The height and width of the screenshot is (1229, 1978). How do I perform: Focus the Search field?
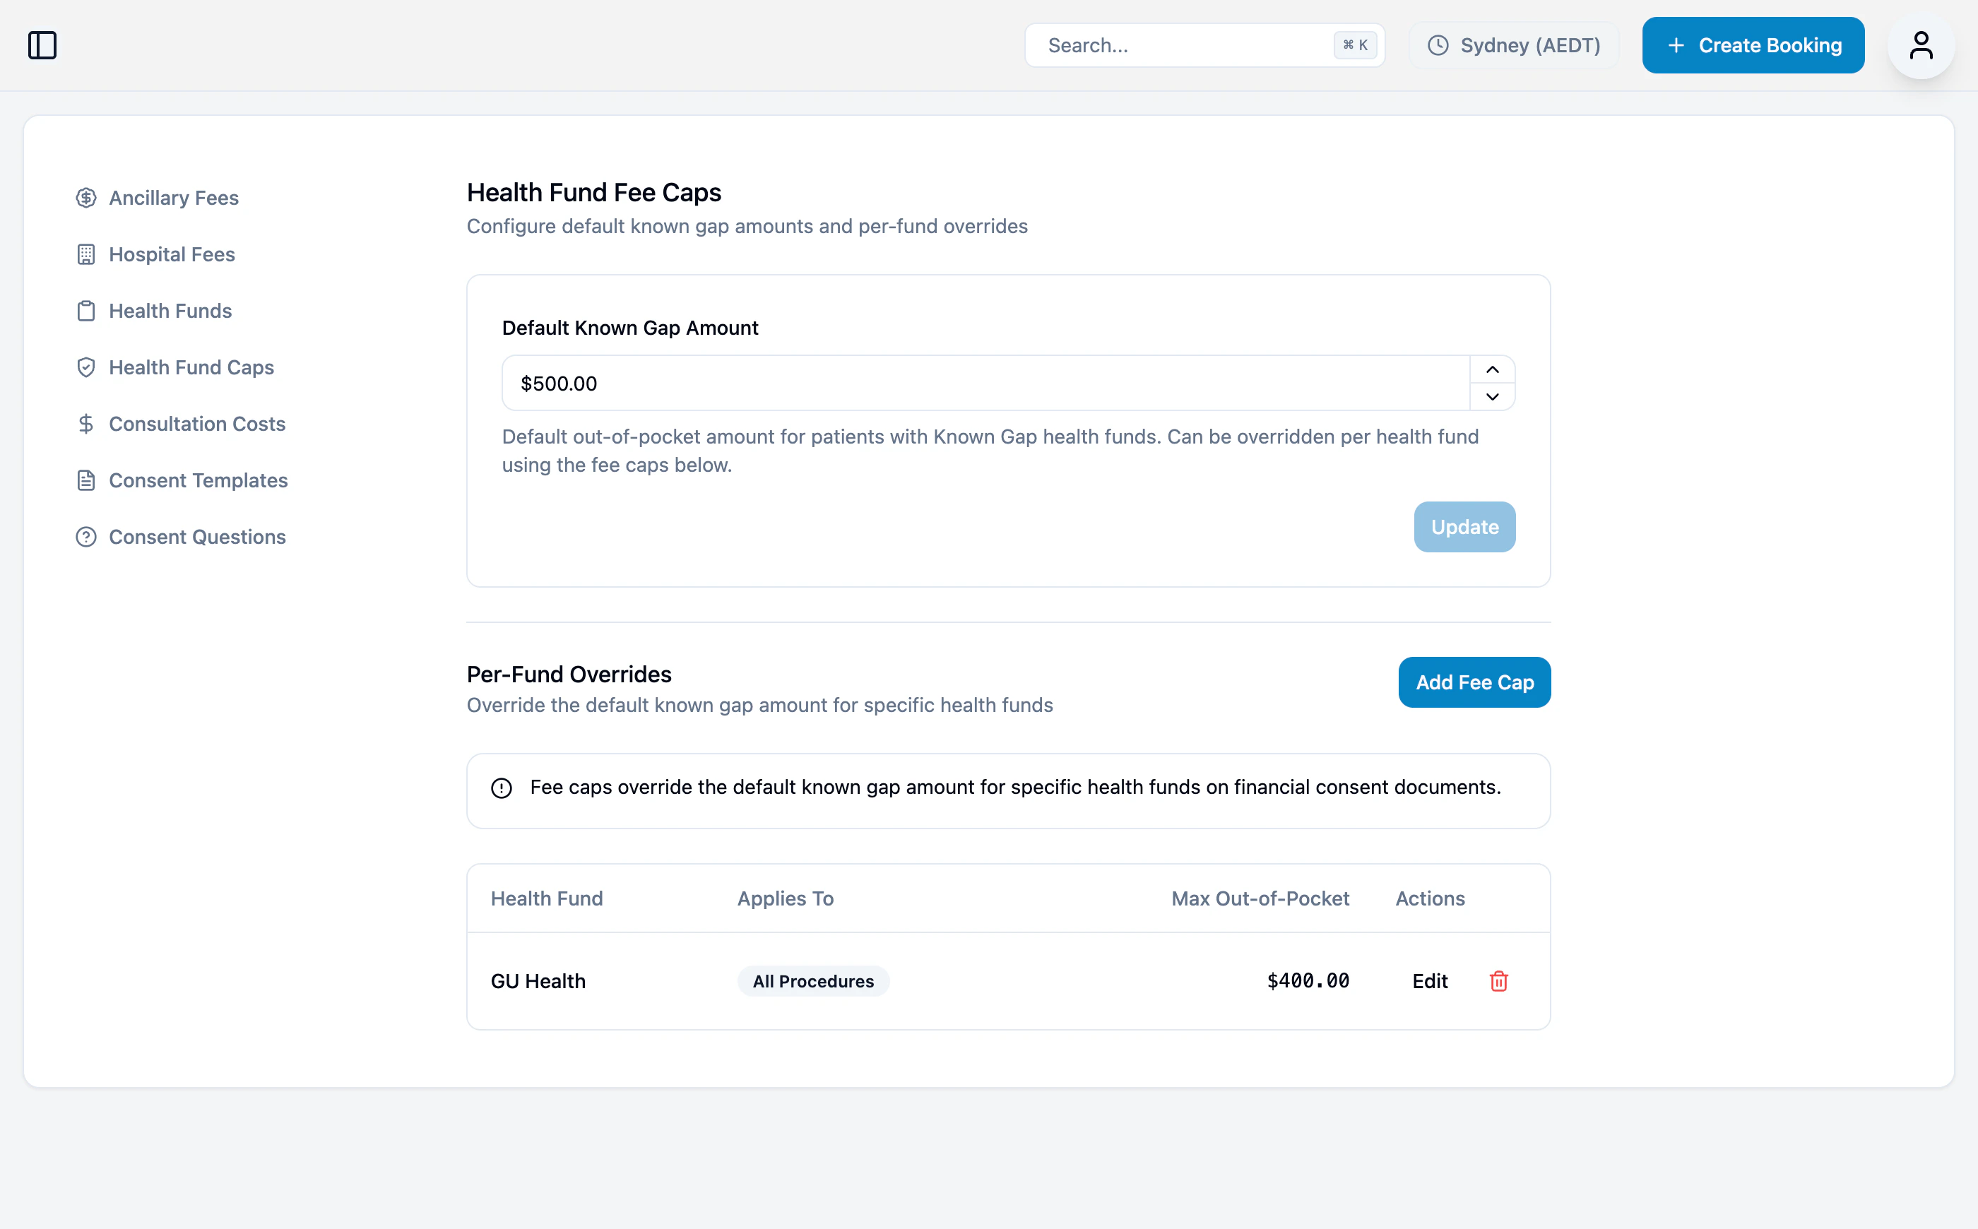1187,45
